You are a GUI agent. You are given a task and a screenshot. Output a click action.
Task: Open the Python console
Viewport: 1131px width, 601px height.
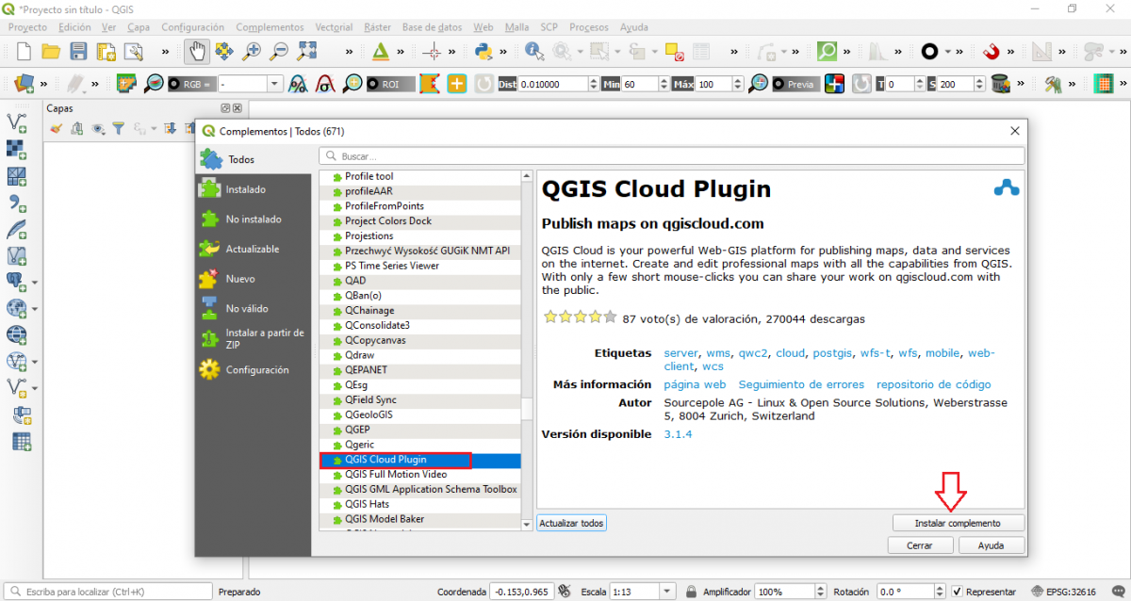[x=484, y=52]
